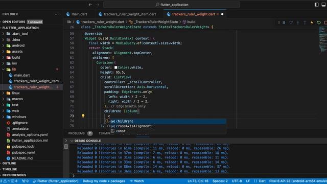Click Debug my code + packages status item

[104, 181]
